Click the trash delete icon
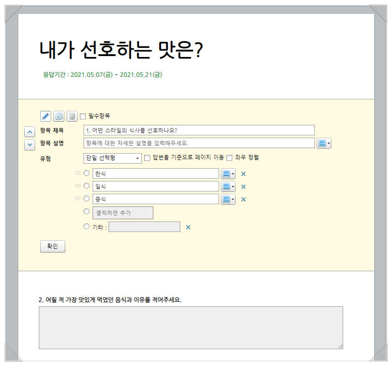 tap(72, 116)
